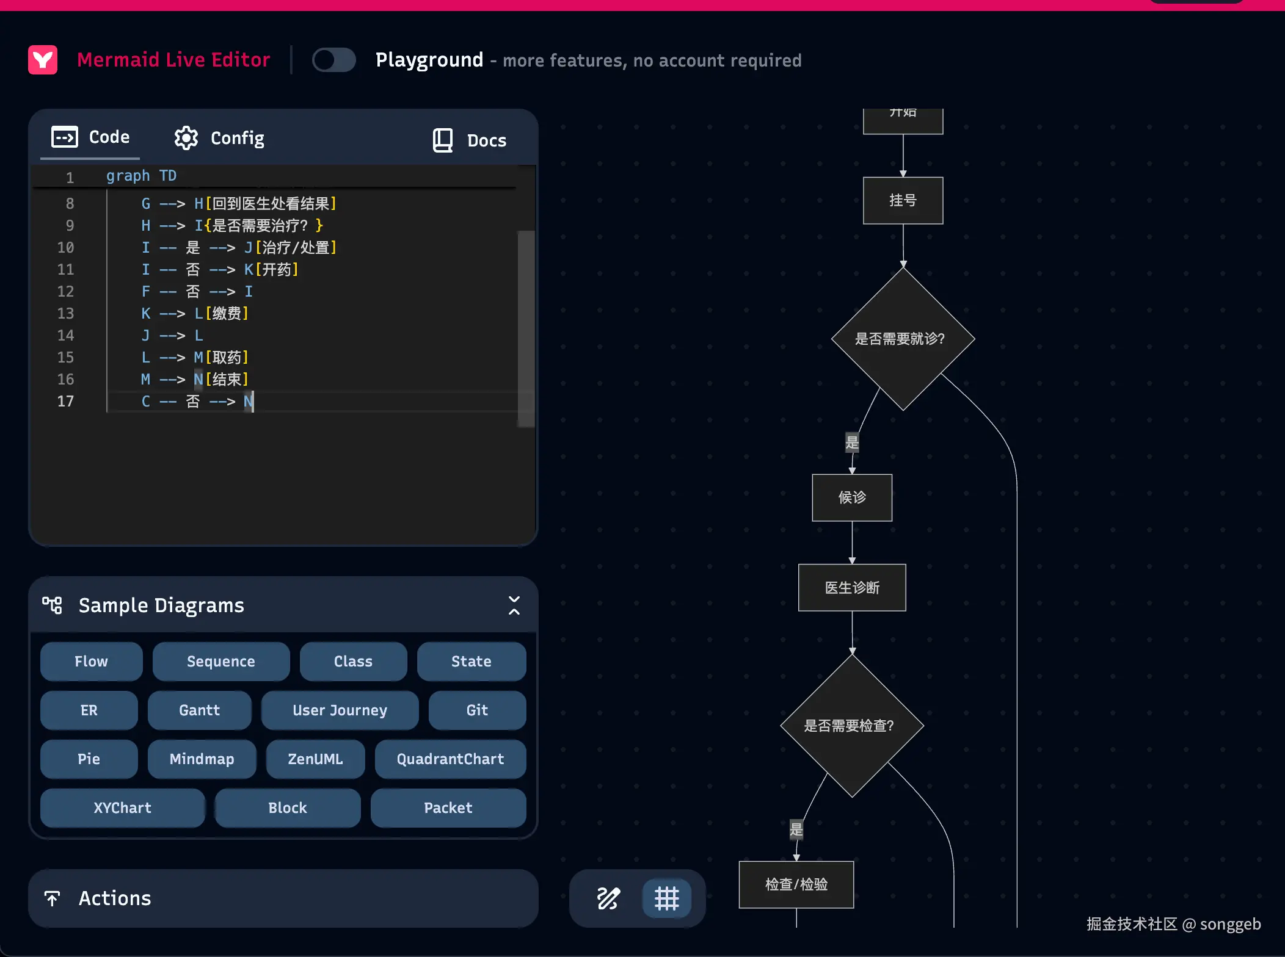Load the Flow sample diagram
This screenshot has width=1285, height=957.
(x=91, y=661)
